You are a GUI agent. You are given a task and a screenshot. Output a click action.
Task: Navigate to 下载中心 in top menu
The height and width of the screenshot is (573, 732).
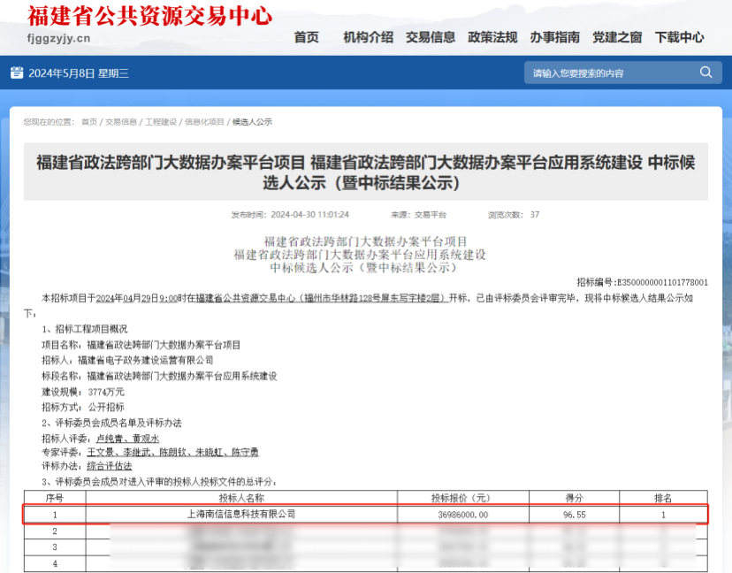[x=680, y=37]
